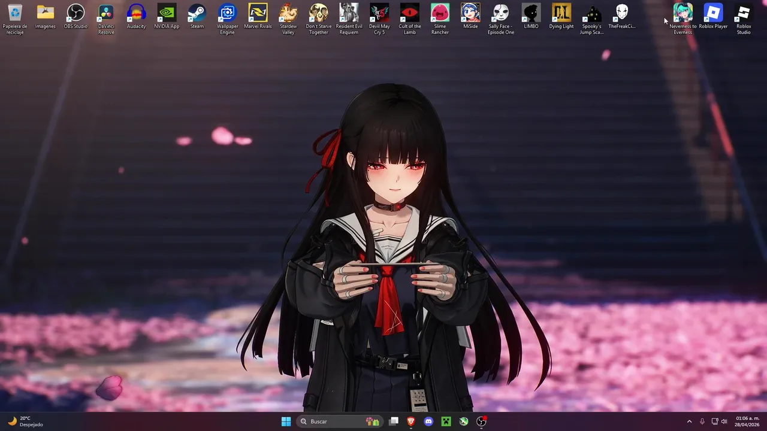Select the Roblox Studio desktop shortcut
Screen dimensions: 767x431
[x=744, y=19]
